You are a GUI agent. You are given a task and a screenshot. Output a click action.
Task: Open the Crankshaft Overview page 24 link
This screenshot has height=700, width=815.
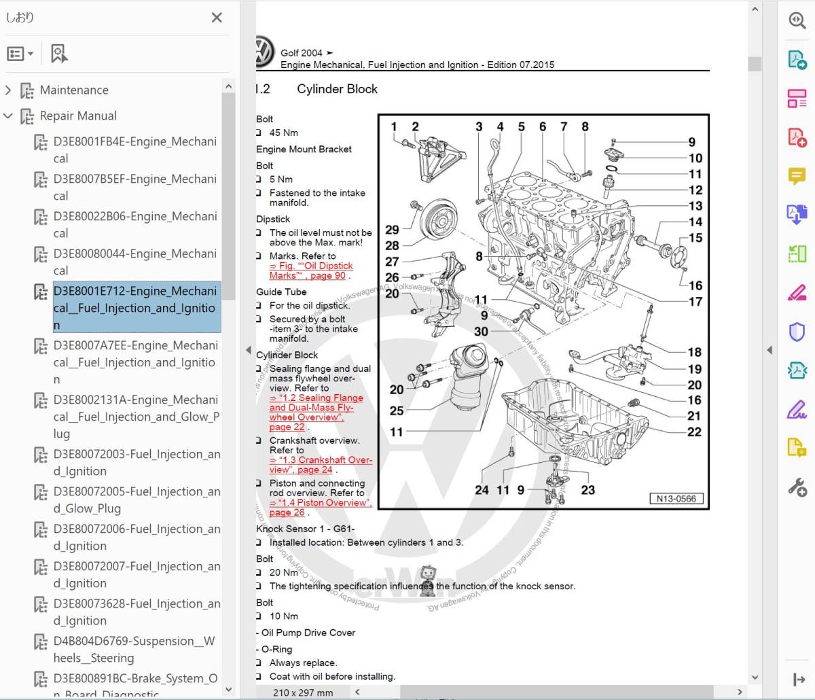coord(321,465)
